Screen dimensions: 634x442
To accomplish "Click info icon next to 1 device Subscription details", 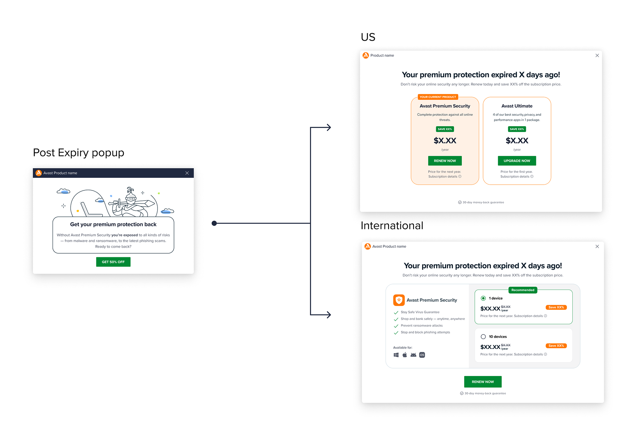I will [546, 316].
